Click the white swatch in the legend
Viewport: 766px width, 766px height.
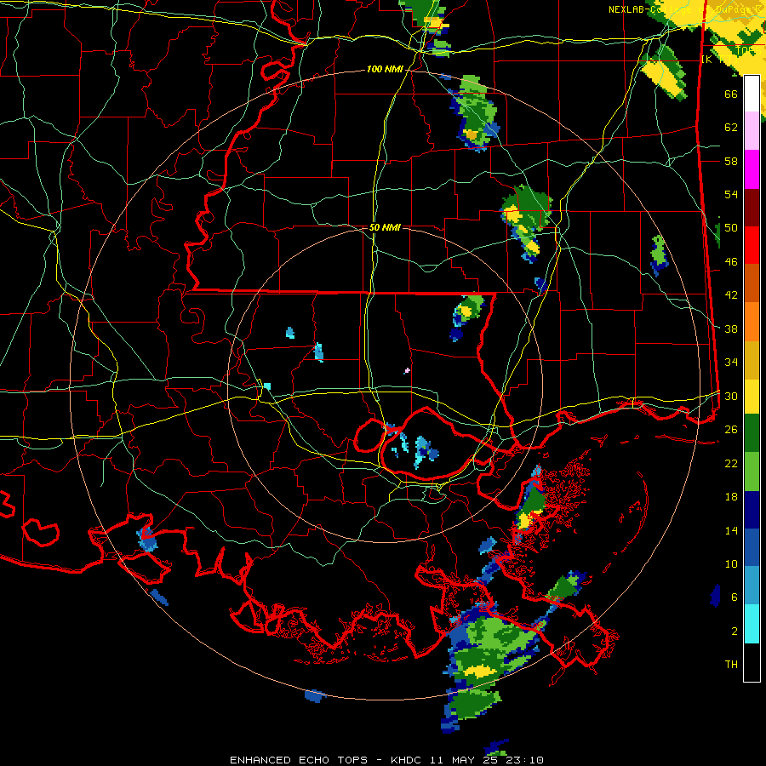tap(752, 94)
